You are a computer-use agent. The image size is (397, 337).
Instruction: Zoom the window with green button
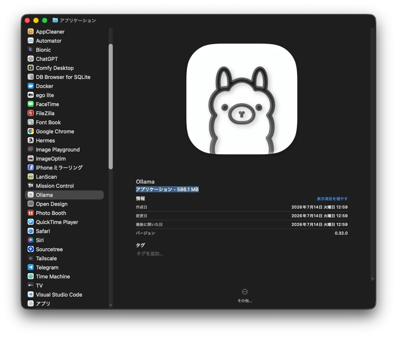click(45, 20)
